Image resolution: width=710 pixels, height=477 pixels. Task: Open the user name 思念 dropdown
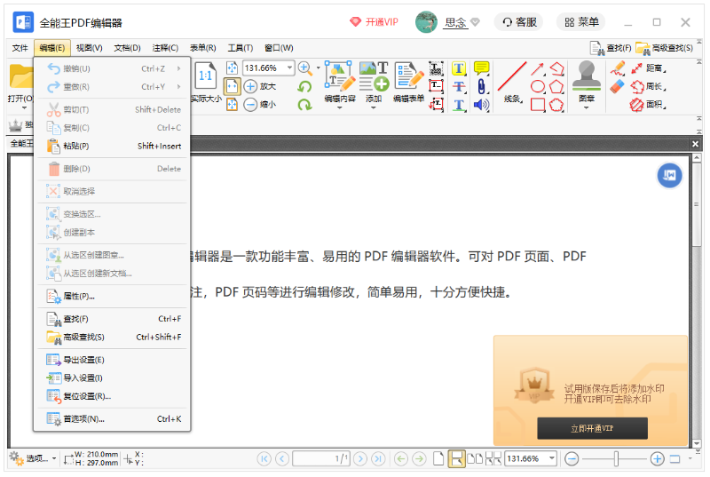point(475,21)
